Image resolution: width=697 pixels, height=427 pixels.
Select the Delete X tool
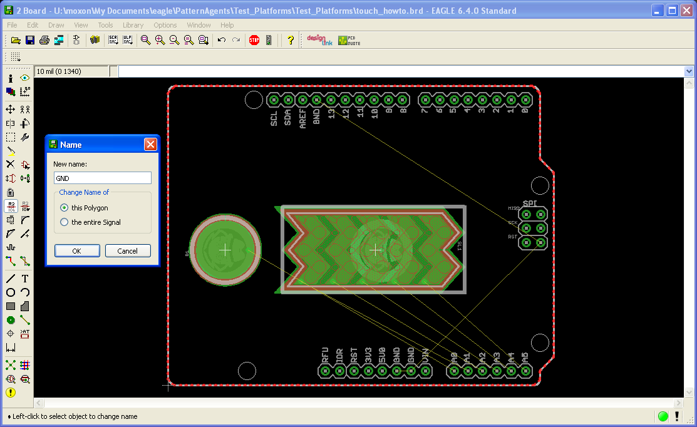point(11,165)
